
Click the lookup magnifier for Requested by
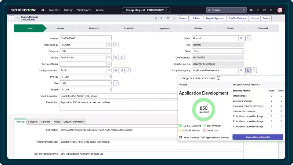[109, 45]
